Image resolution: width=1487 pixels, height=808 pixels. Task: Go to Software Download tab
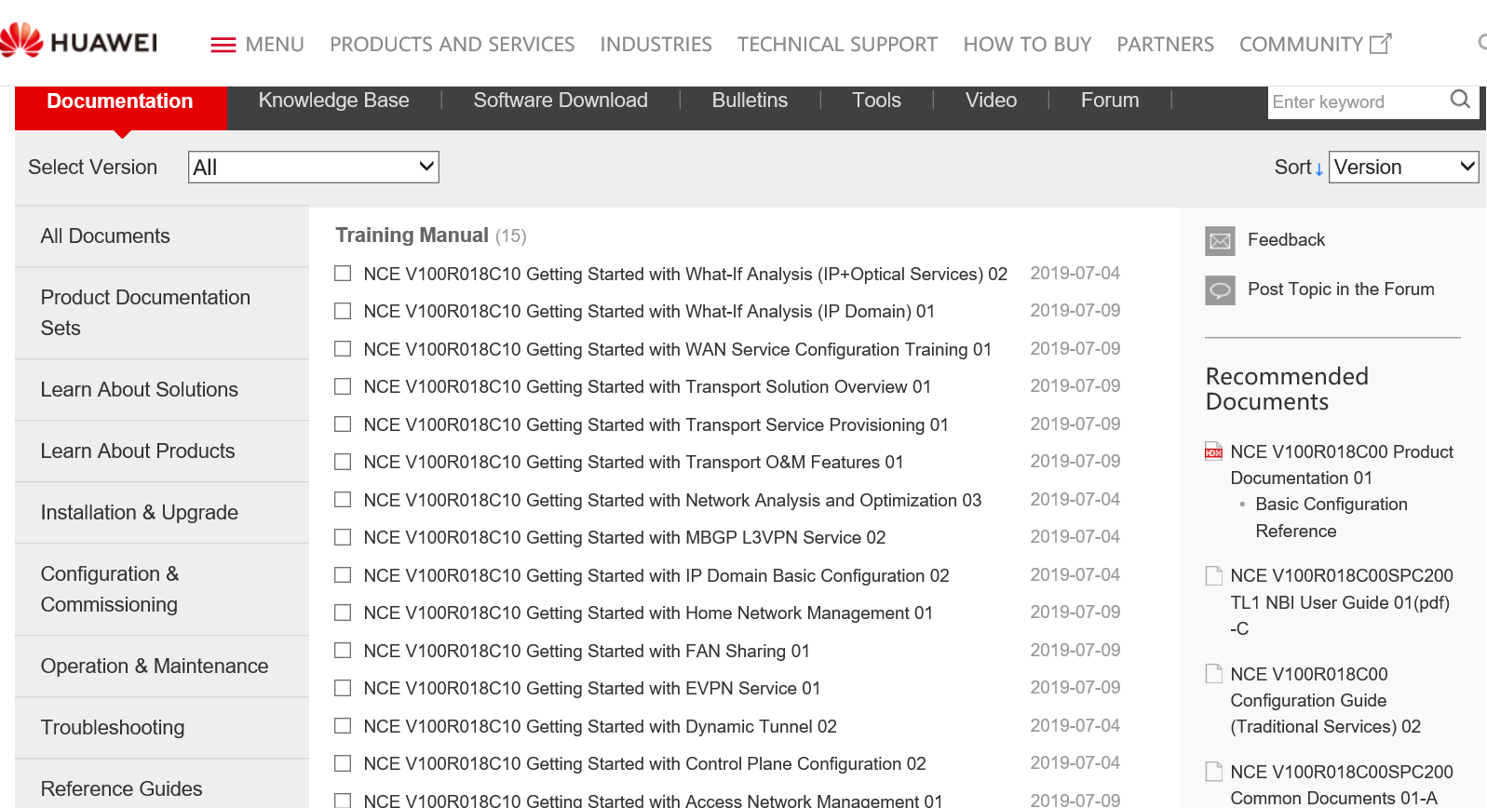[561, 101]
